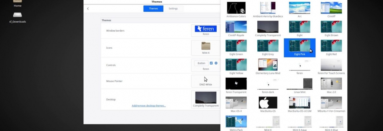Open the sf_Downloads drive icon
383x131 pixels.
[17, 17]
